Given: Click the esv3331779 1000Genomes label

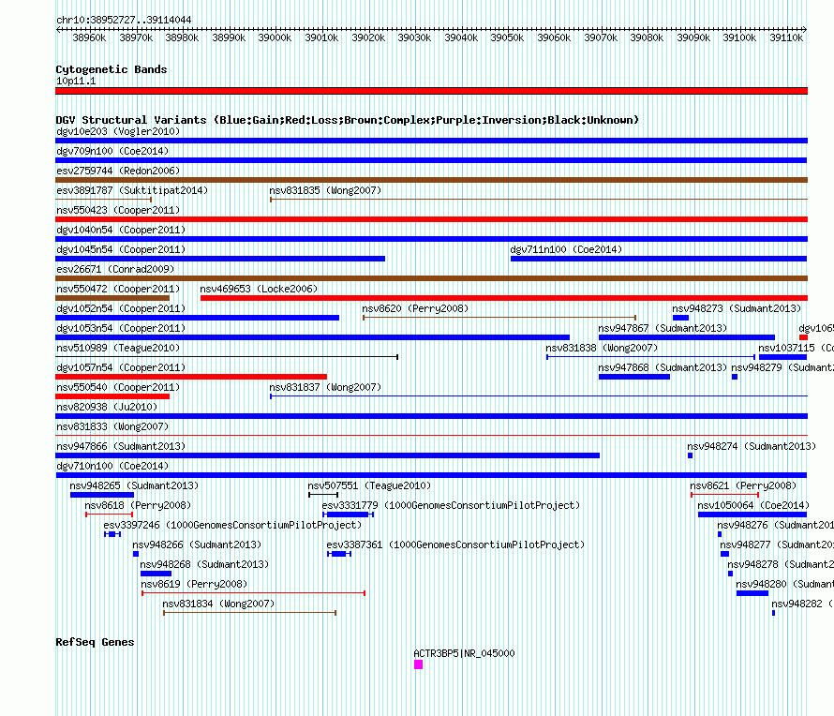Looking at the screenshot, I should 451,505.
